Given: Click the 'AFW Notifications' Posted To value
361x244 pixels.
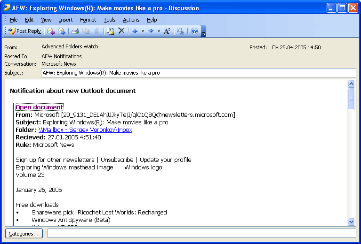Looking at the screenshot, I should tap(62, 56).
